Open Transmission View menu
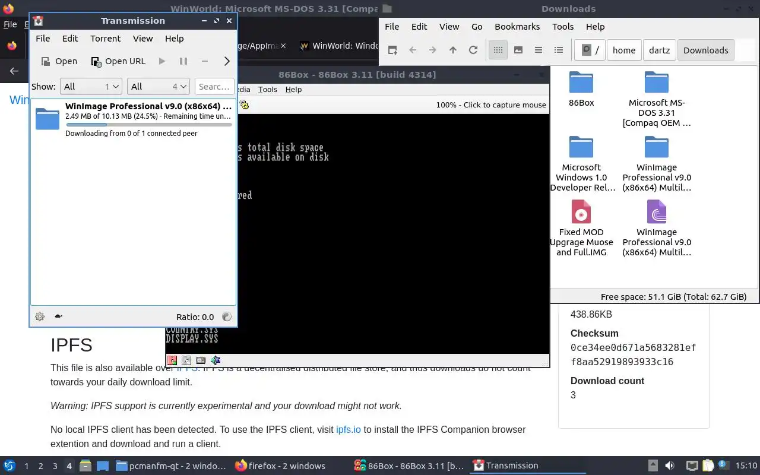This screenshot has height=475, width=760. 142,39
